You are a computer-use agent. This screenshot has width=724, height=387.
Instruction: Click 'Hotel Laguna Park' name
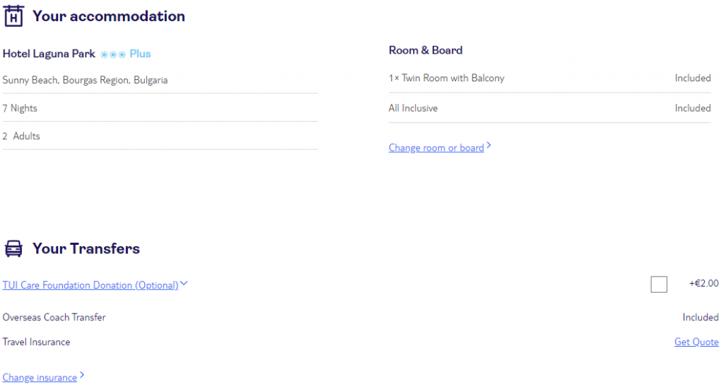click(49, 54)
